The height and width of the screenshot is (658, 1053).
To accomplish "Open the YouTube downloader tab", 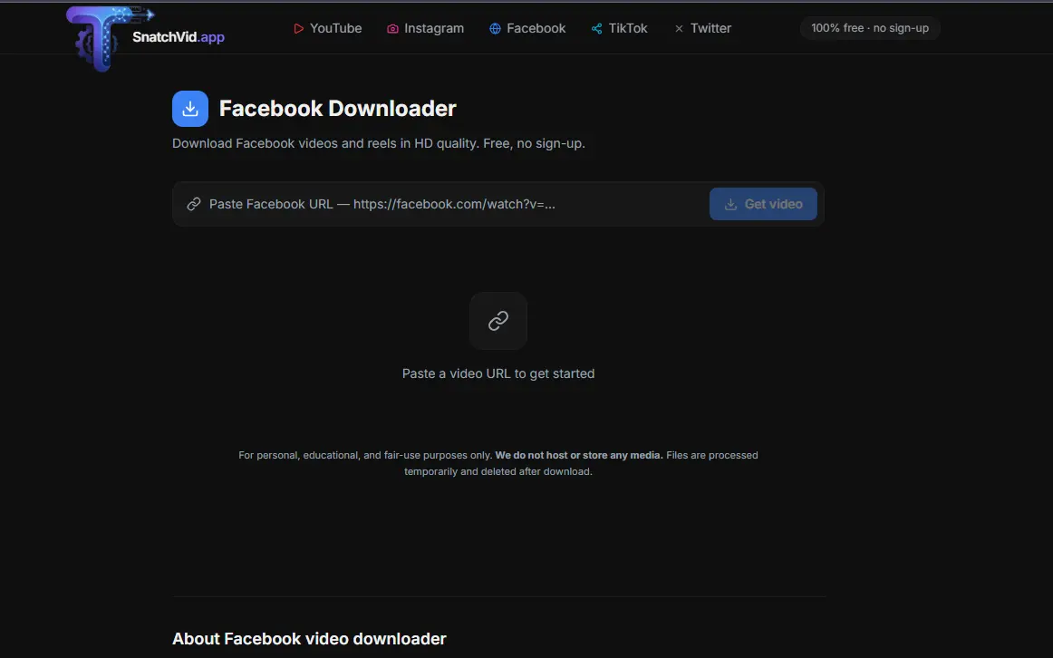I will coord(328,28).
